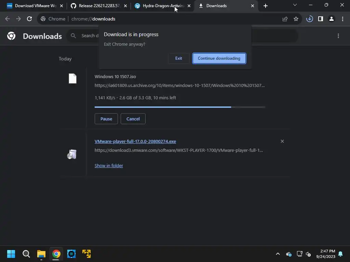
Task: Click the Chrome taskbar icon
Action: pos(56,254)
